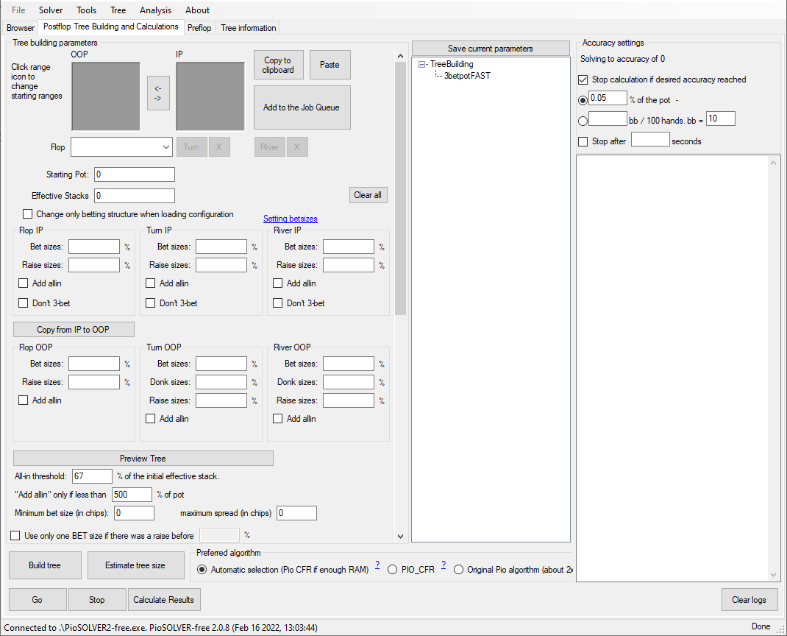Toggle River IP Don't 3-bet checkbox

pos(277,303)
